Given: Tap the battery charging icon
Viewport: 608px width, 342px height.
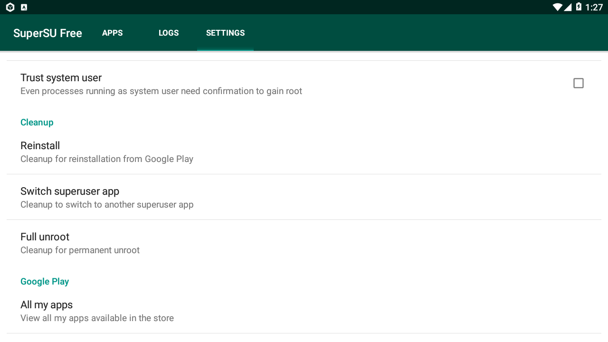Looking at the screenshot, I should coord(579,7).
